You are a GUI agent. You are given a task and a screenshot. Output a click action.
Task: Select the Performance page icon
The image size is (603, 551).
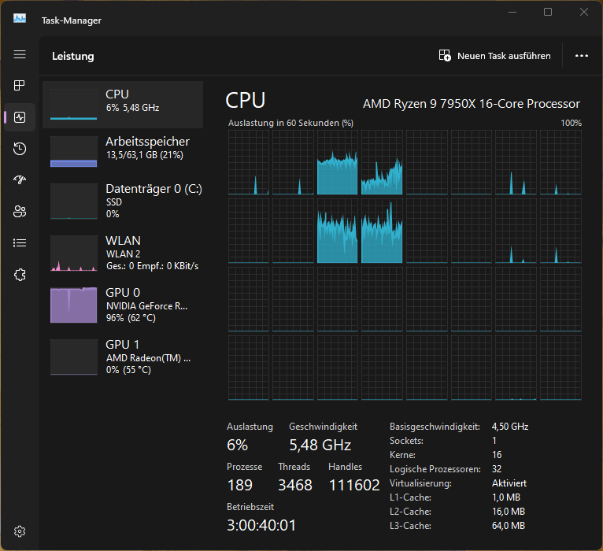click(20, 117)
